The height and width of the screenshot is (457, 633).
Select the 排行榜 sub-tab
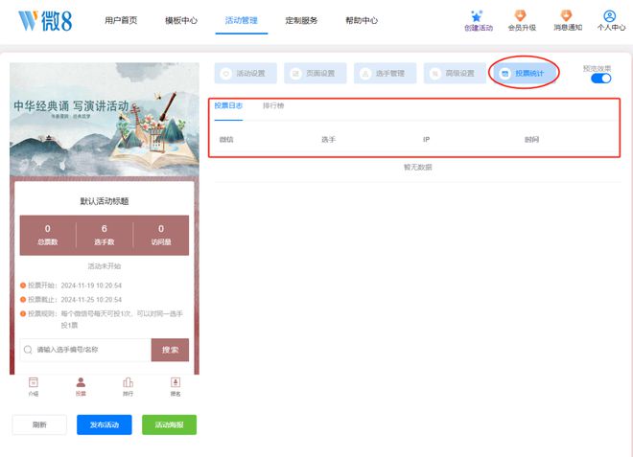pyautogui.click(x=273, y=105)
